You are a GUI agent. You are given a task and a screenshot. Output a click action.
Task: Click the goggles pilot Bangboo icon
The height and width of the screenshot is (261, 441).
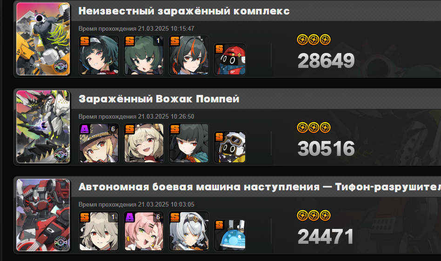coord(230,147)
